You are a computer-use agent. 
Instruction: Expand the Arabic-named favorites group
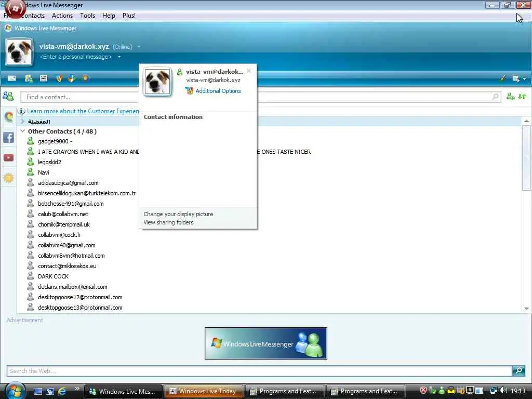tap(22, 121)
